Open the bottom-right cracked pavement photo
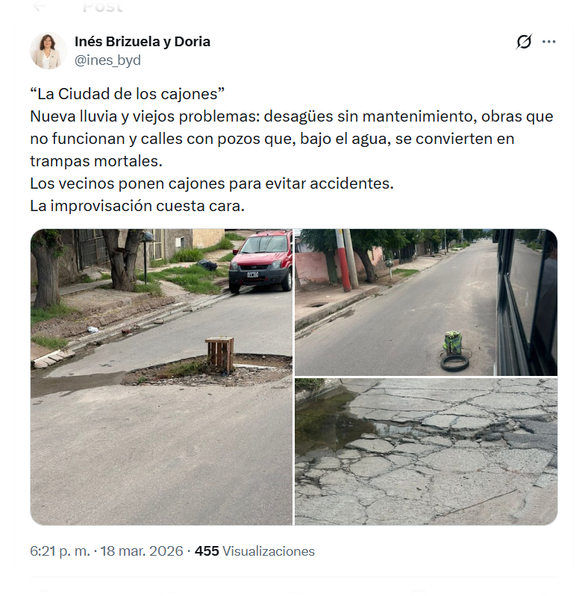This screenshot has height=596, width=588. [x=426, y=451]
